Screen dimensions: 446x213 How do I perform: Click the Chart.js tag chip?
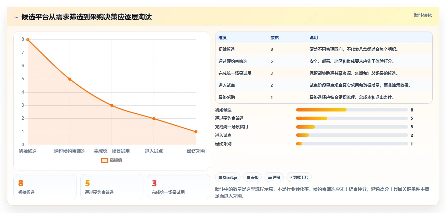click(x=228, y=177)
